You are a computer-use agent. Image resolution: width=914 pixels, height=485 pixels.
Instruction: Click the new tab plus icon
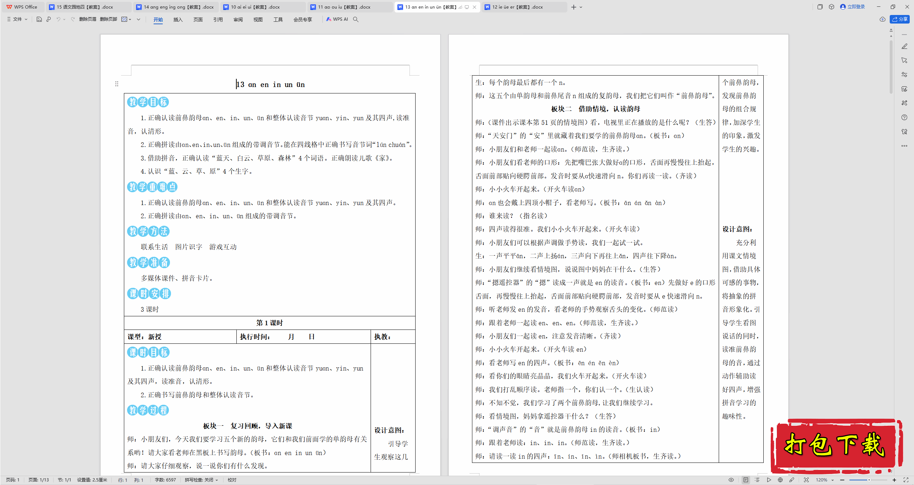pos(573,7)
